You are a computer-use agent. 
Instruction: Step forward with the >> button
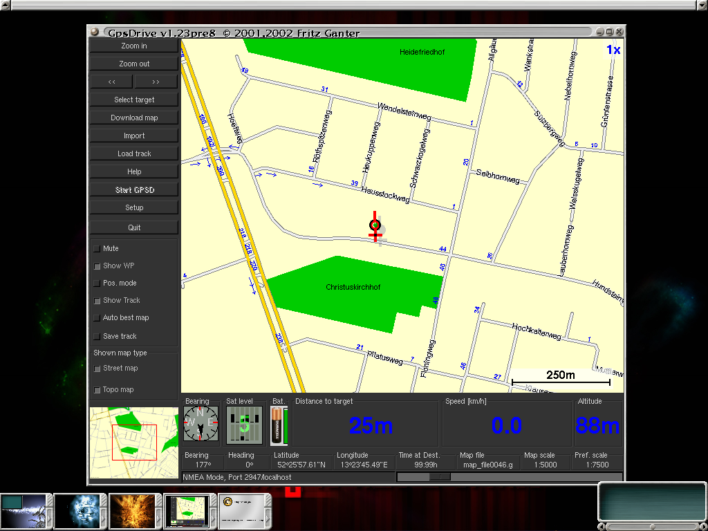click(156, 82)
